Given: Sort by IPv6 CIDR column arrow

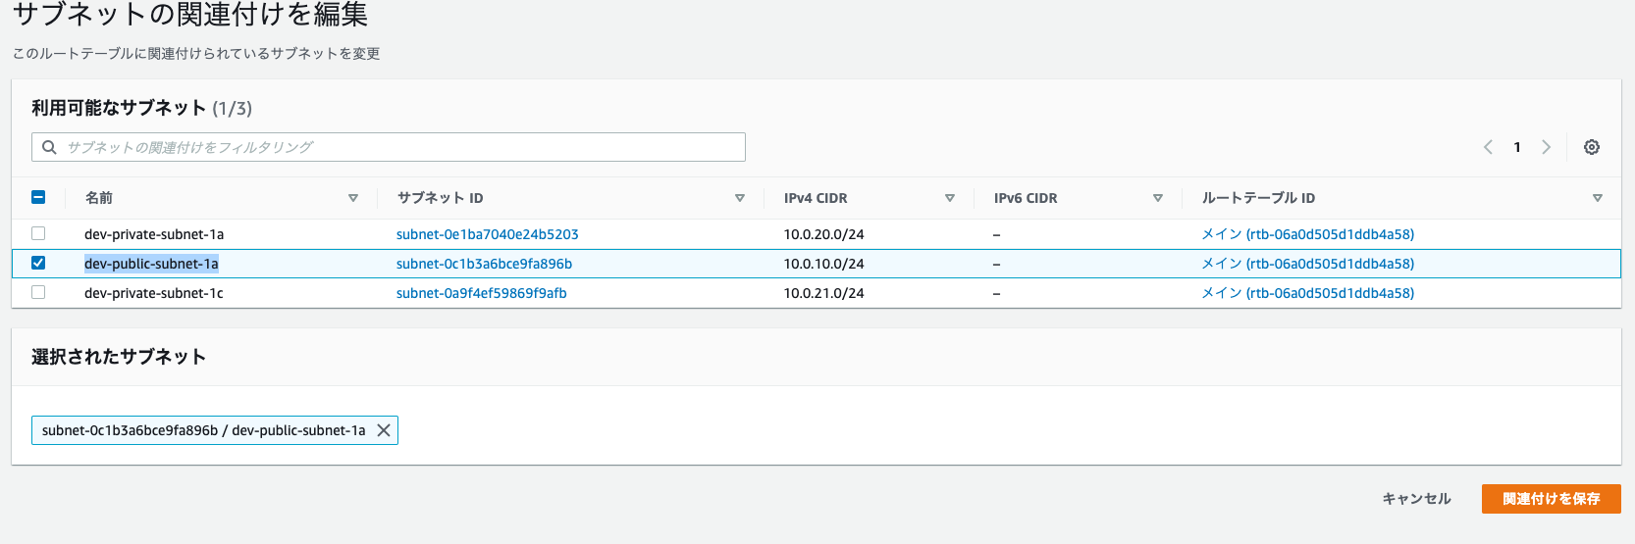Looking at the screenshot, I should click(x=1158, y=198).
